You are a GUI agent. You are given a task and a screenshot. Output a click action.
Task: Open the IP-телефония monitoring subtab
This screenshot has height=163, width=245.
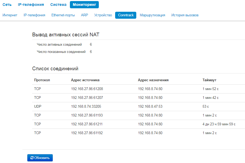[34, 15]
